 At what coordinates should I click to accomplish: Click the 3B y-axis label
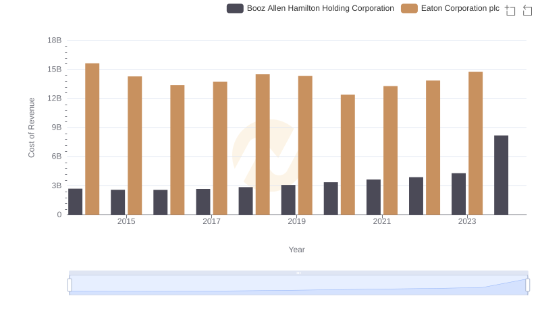57,186
